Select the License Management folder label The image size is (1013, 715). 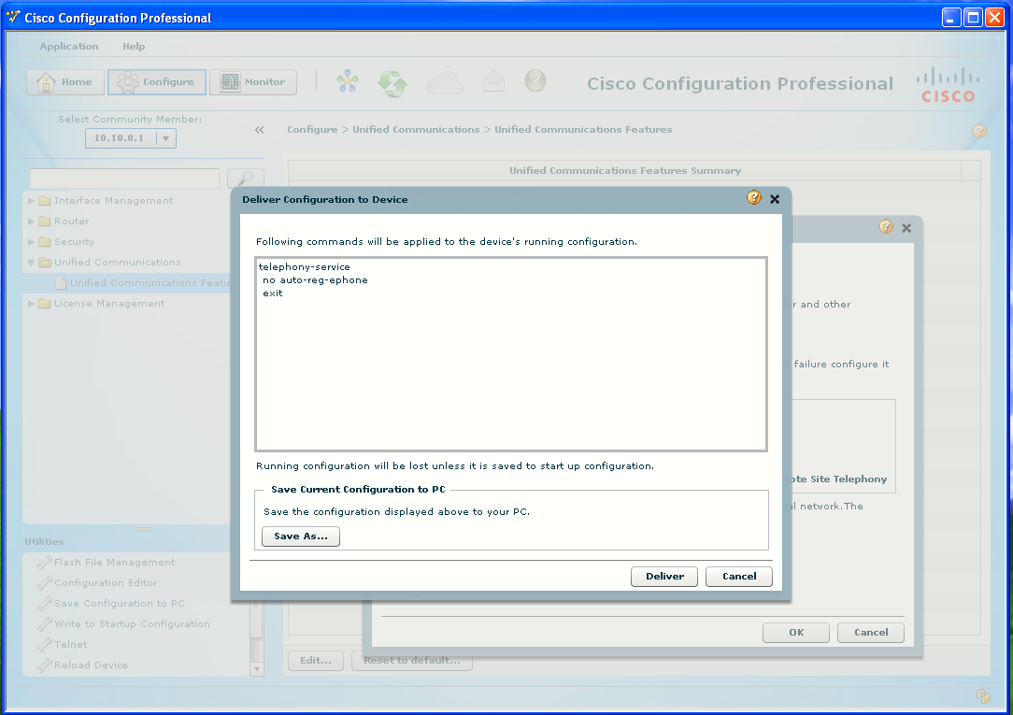click(x=109, y=304)
